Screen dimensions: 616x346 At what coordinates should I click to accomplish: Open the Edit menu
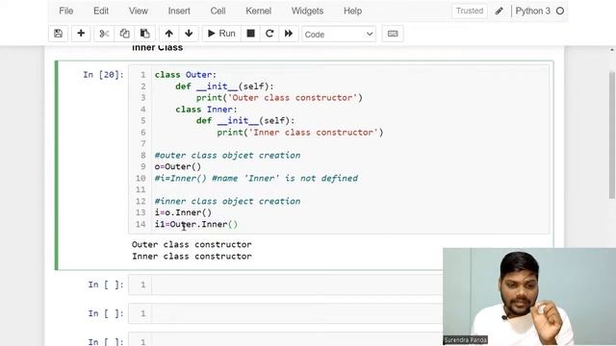point(101,11)
